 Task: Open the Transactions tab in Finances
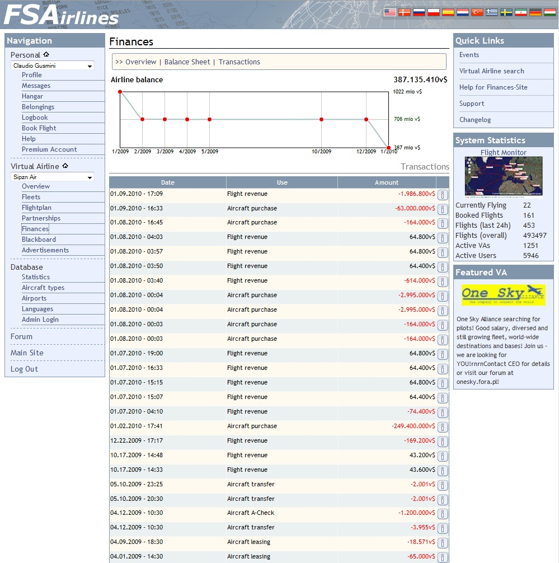pos(239,62)
